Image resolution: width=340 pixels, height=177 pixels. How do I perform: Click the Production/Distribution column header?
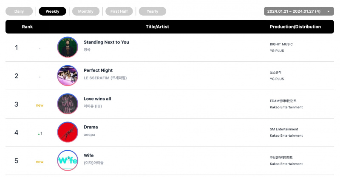pyautogui.click(x=295, y=27)
